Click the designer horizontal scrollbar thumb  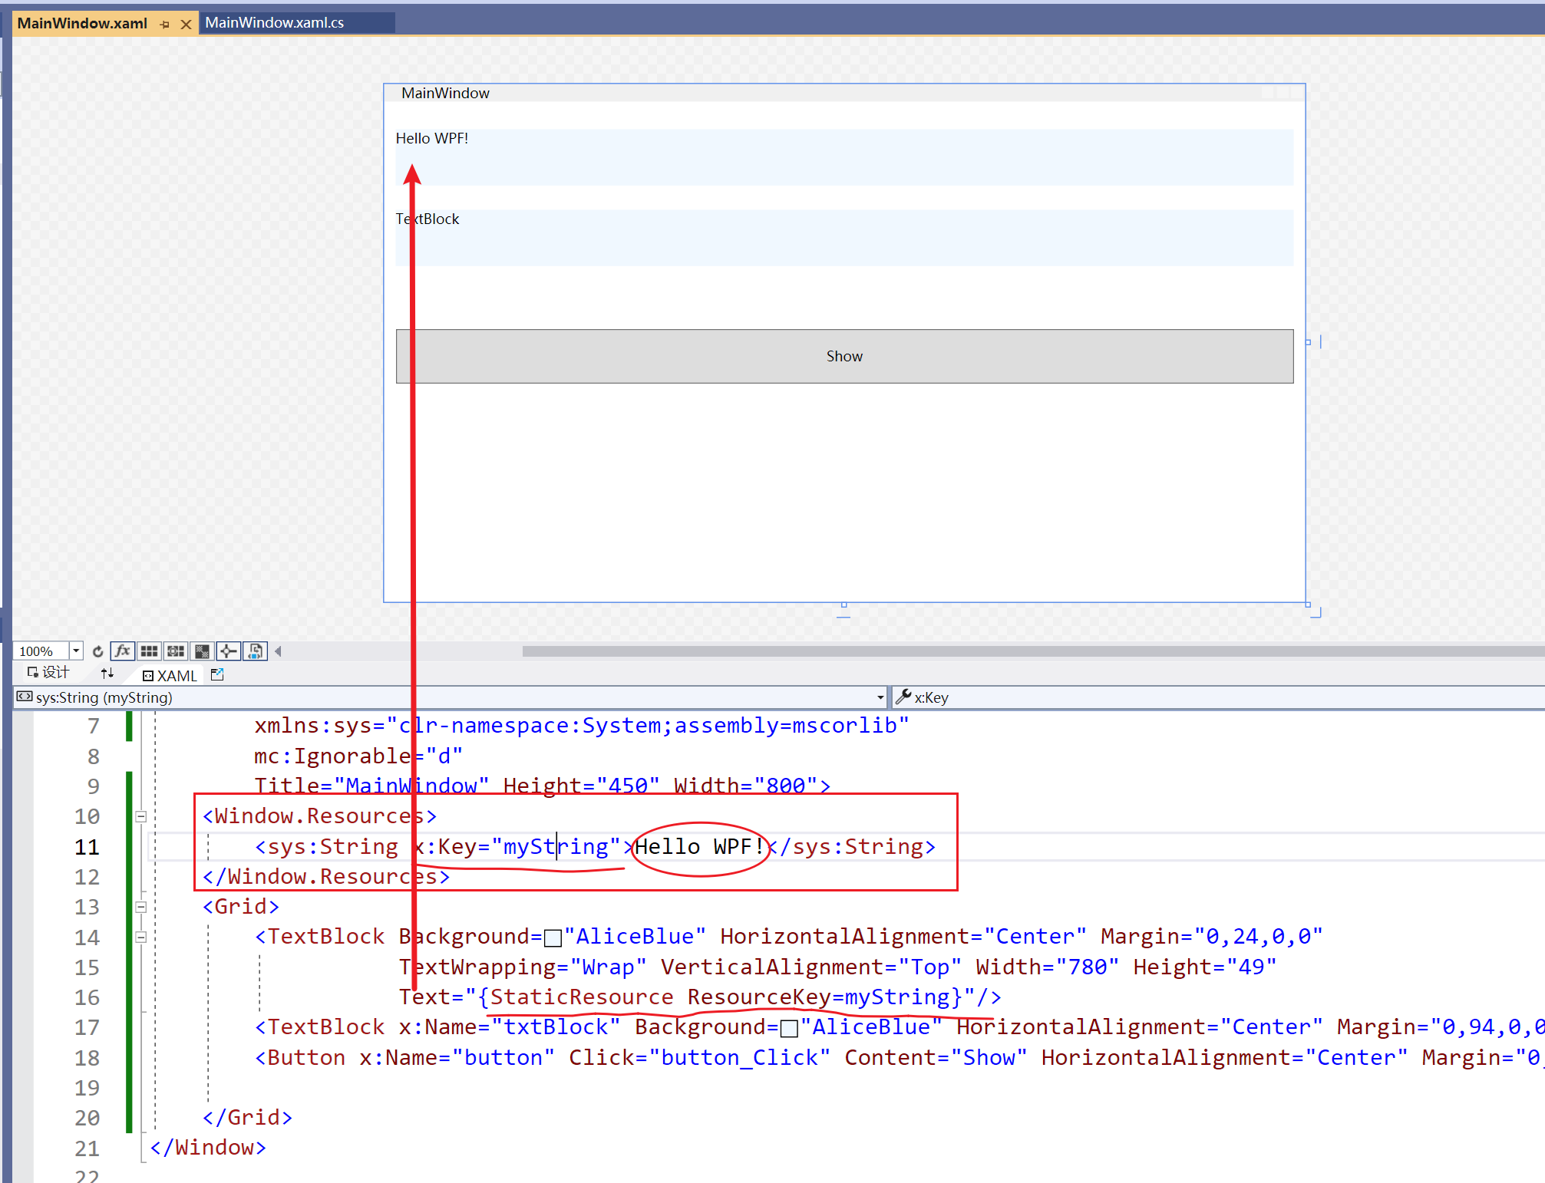(1033, 651)
